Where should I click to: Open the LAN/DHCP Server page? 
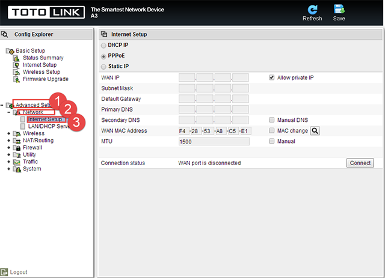tap(49, 126)
